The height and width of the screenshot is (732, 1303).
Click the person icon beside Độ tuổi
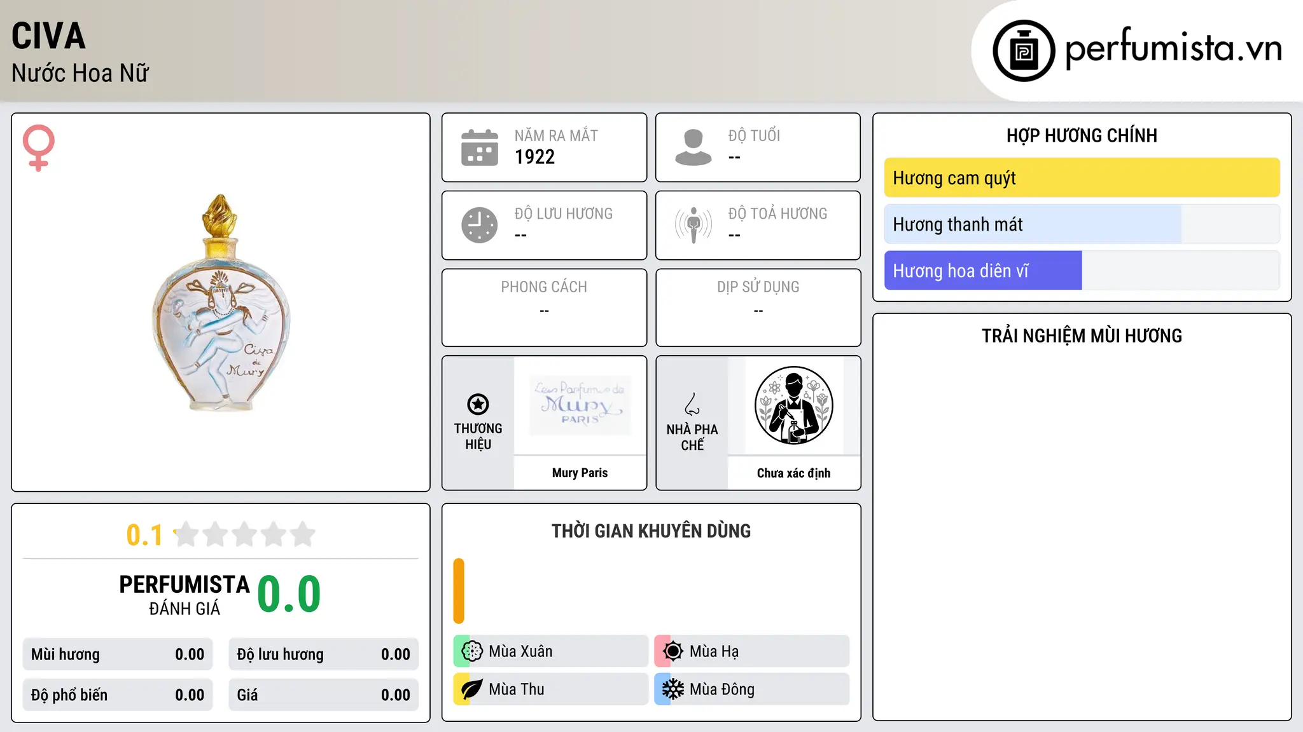point(693,147)
